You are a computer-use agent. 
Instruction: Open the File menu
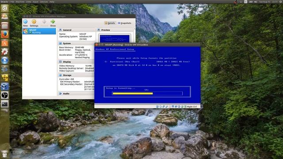pyautogui.click(x=12, y=2)
